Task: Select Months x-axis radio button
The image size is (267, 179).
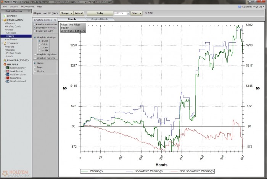Action: point(35,71)
